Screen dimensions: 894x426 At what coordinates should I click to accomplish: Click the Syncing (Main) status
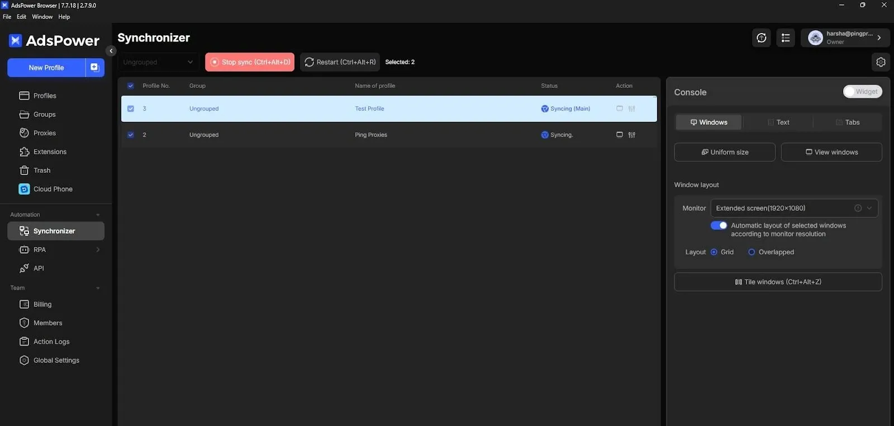(565, 108)
